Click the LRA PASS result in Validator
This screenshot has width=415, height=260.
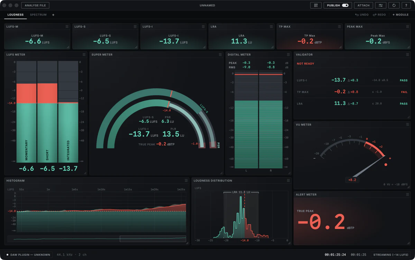404,104
